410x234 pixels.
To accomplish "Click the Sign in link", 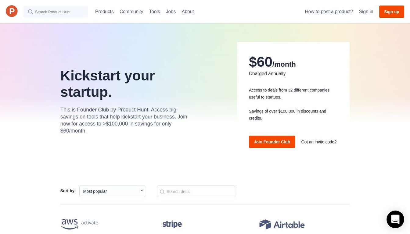I will point(366,12).
